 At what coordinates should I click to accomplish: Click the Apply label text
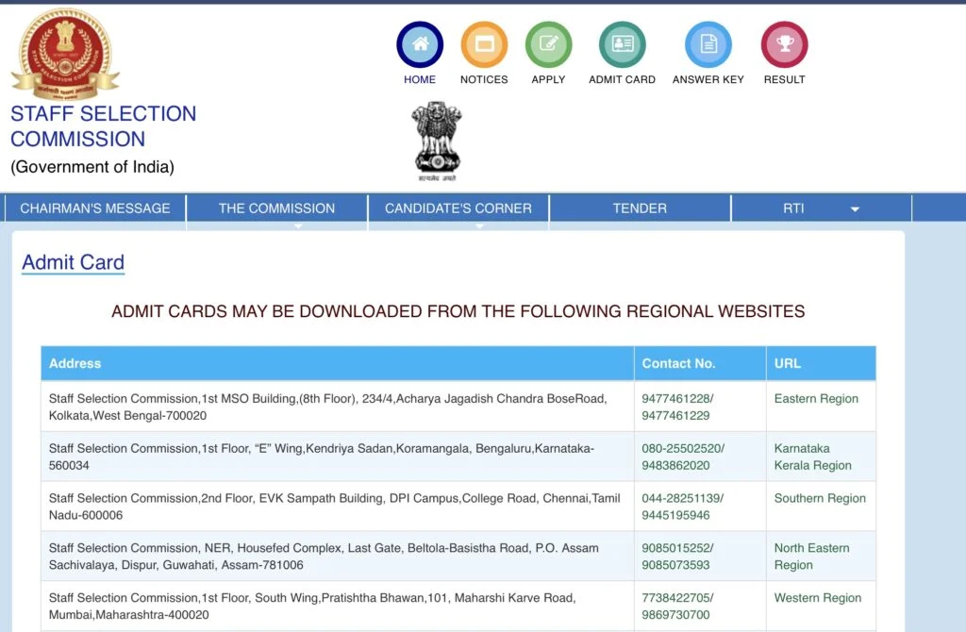(x=548, y=79)
